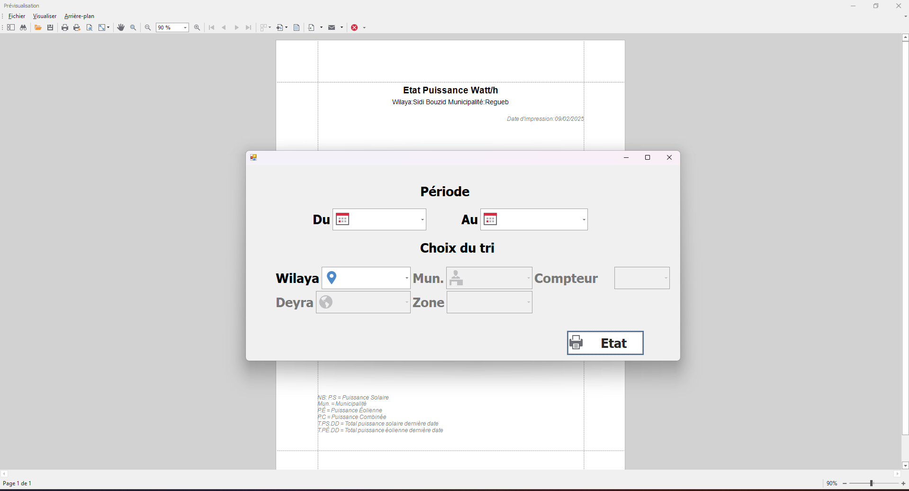Click the envelope send by email icon
Screen dimensions: 909x491
(332, 27)
